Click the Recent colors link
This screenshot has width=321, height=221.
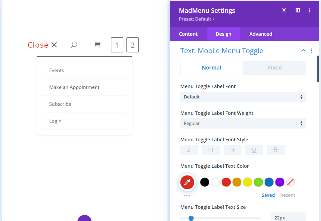pyautogui.click(x=288, y=195)
